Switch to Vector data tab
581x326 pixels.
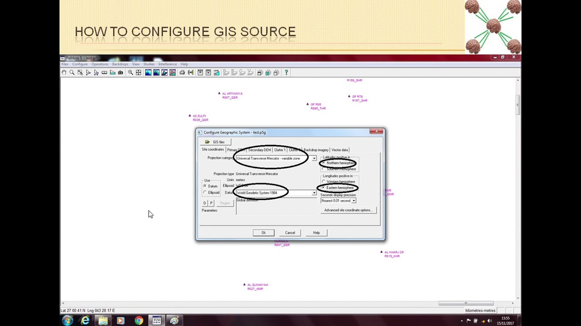pos(340,150)
